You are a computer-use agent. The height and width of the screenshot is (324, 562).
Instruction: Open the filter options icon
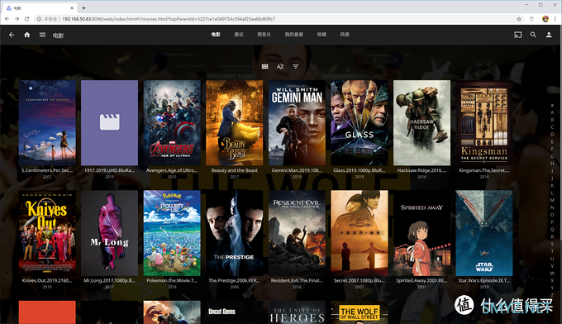tap(295, 66)
